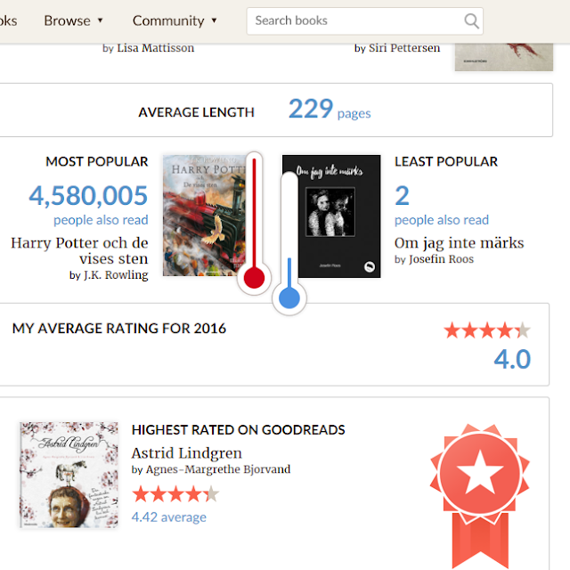Click the Browse dropdown arrow

pyautogui.click(x=101, y=20)
